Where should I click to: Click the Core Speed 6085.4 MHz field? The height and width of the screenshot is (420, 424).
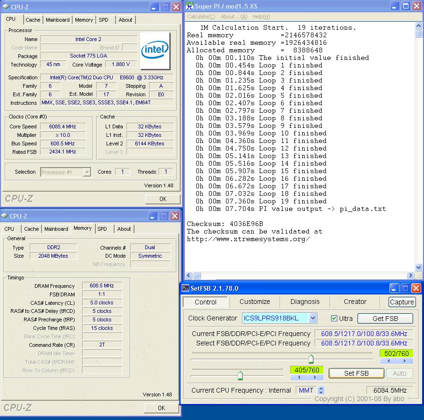(63, 126)
